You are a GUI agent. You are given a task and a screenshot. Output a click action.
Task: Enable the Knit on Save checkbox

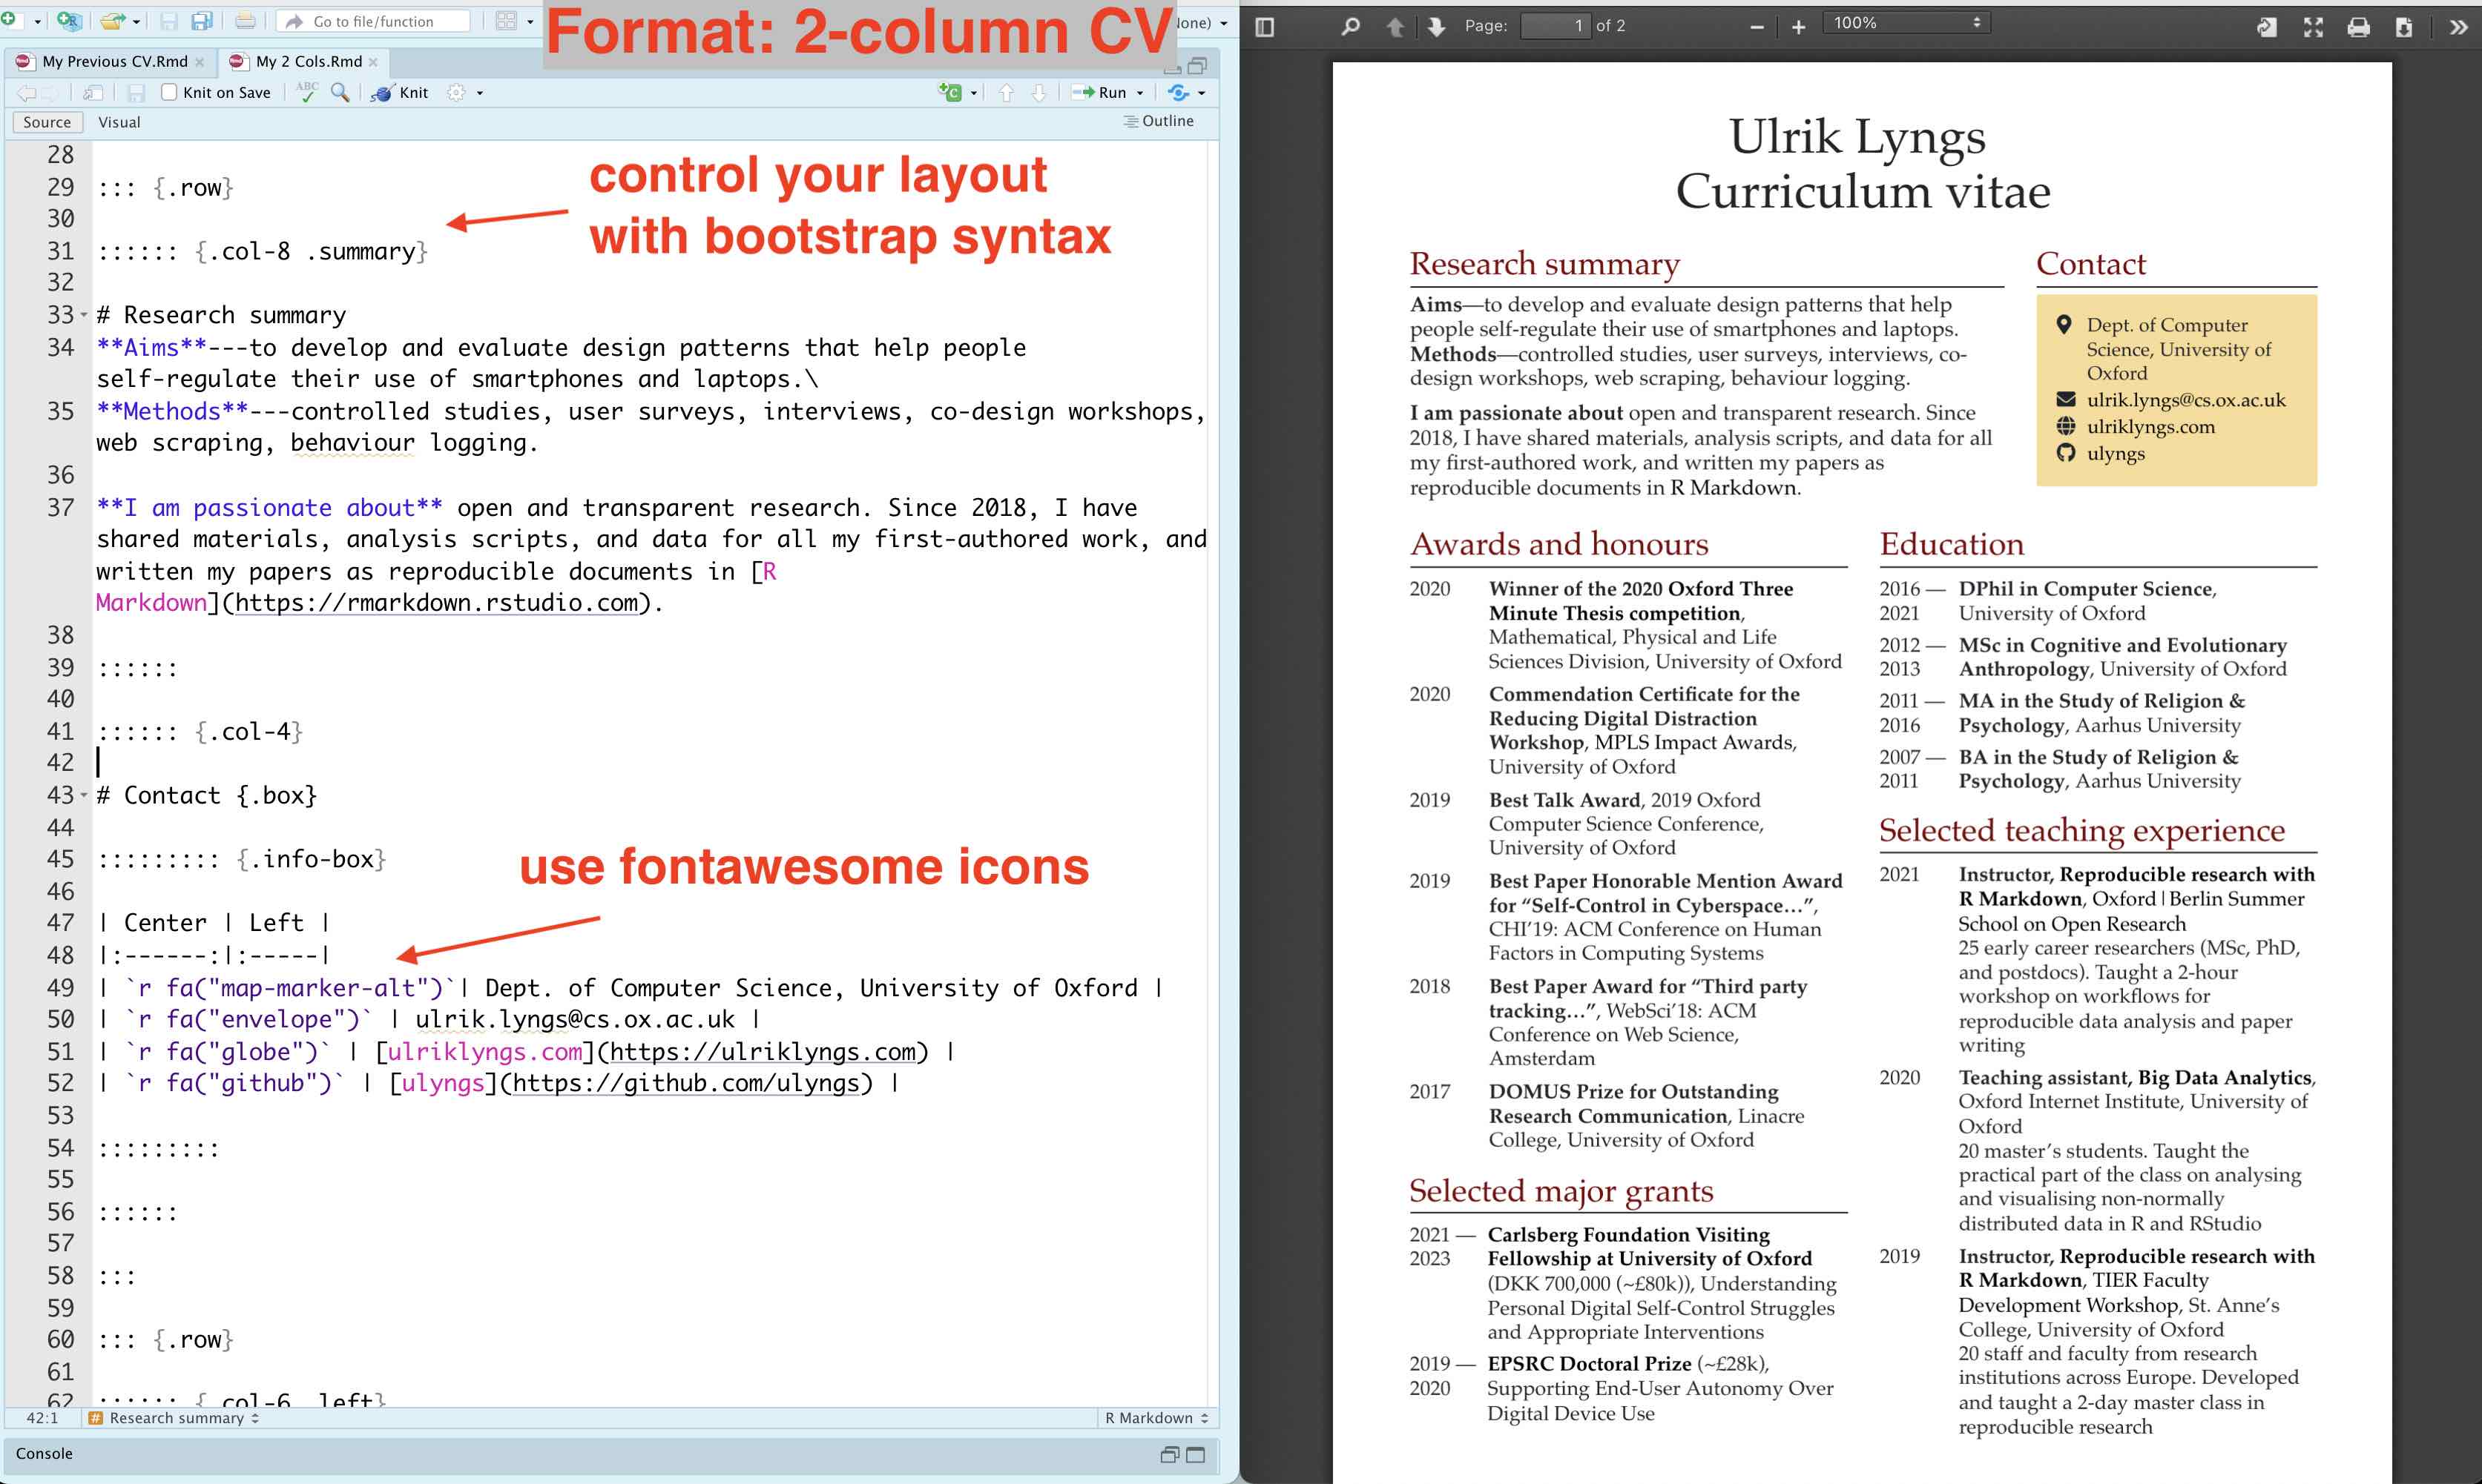pos(170,92)
